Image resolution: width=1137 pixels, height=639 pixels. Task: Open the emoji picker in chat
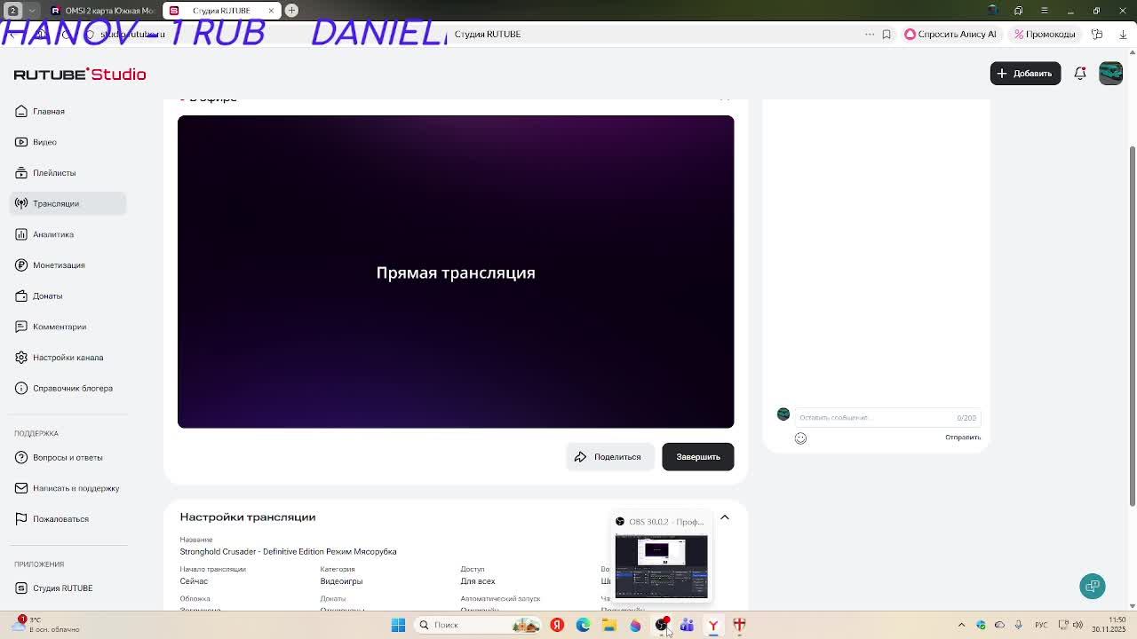tap(800, 438)
